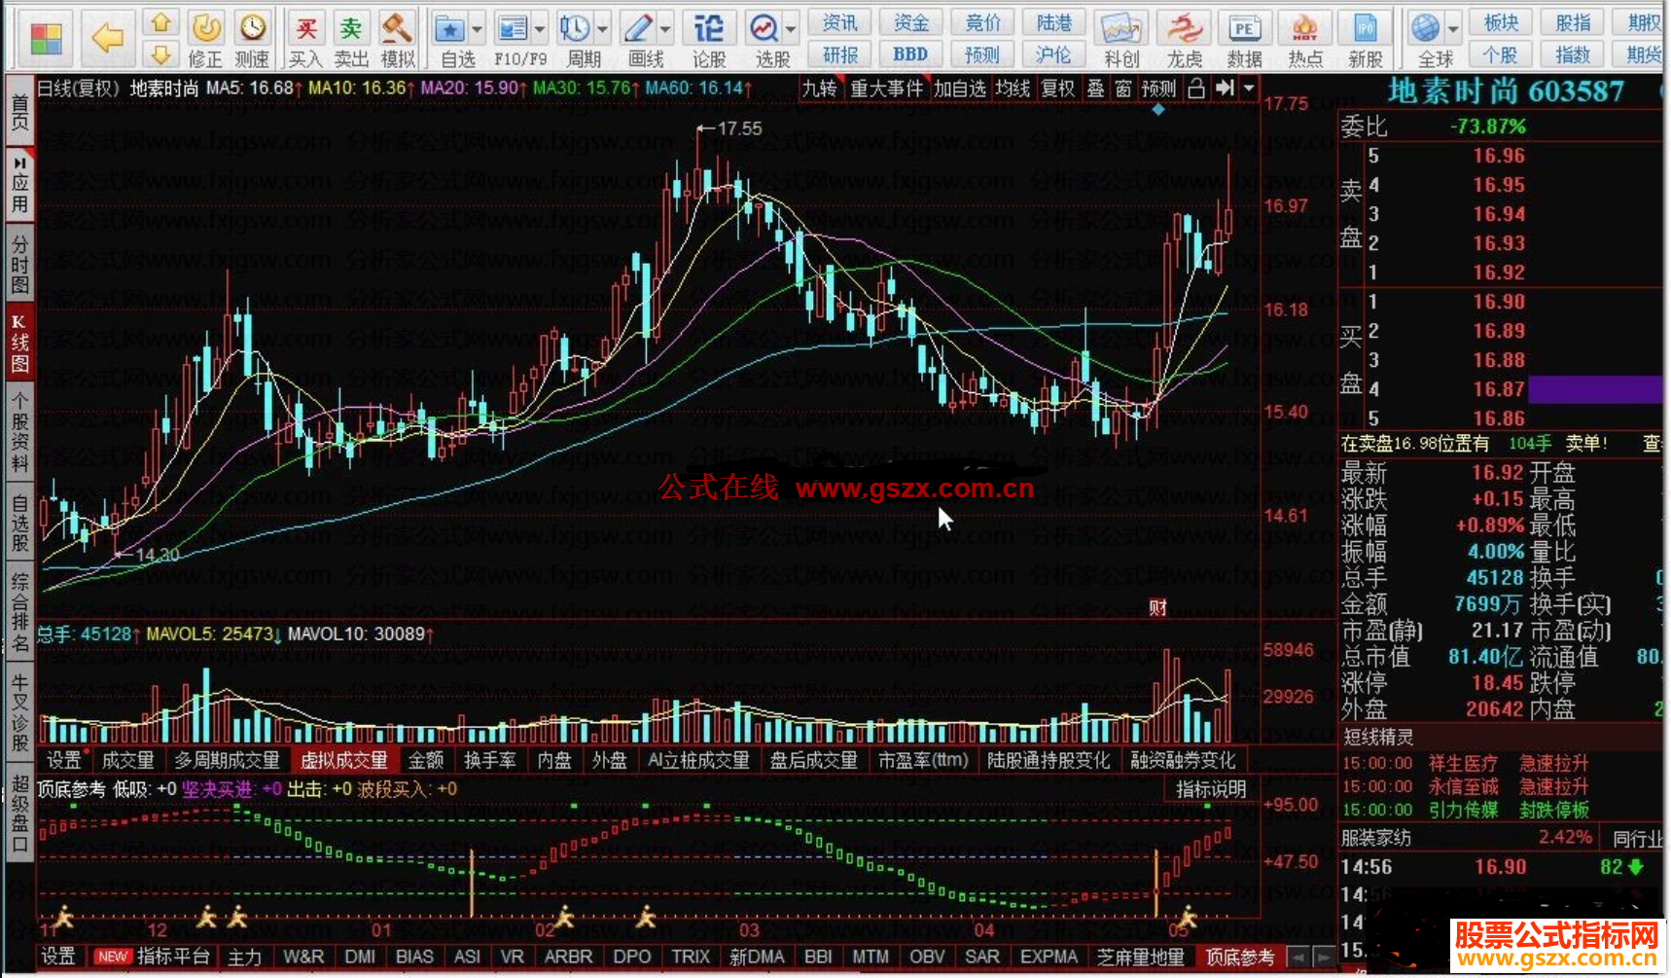Switch to 分时图 sidebar tab

[x=19, y=265]
